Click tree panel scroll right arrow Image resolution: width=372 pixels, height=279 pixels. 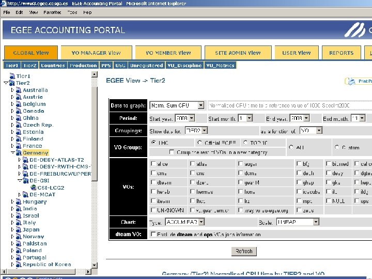click(88, 271)
